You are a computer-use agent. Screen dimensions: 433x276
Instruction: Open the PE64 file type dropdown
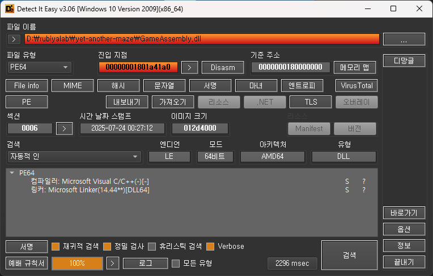pos(39,67)
